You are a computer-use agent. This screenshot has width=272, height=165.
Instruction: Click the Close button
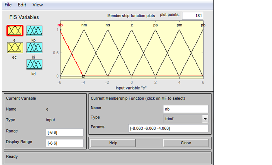186,143
